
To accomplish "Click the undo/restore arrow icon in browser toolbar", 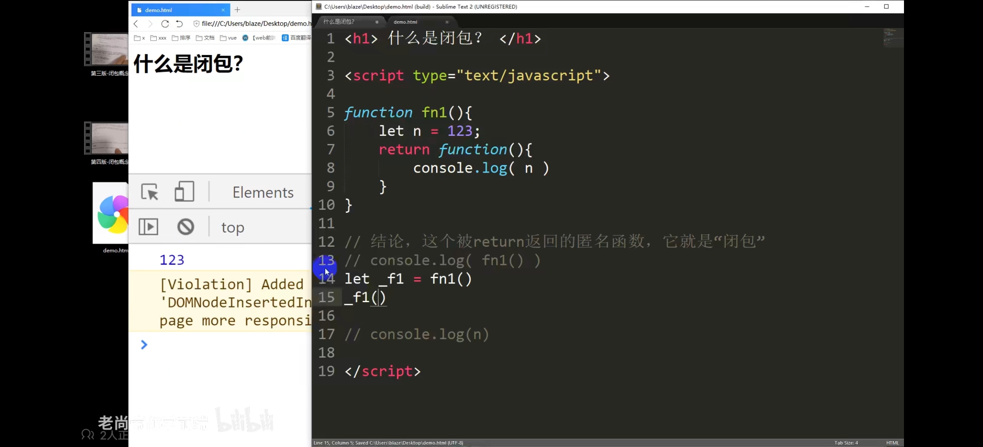I will click(179, 24).
